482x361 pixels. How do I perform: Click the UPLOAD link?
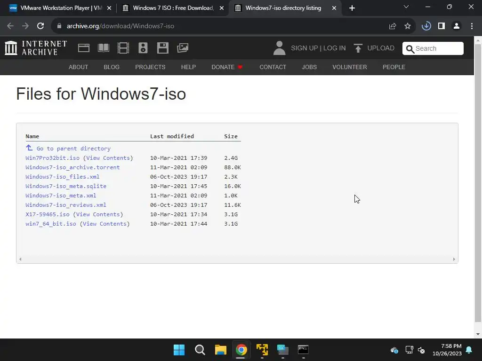pos(381,48)
